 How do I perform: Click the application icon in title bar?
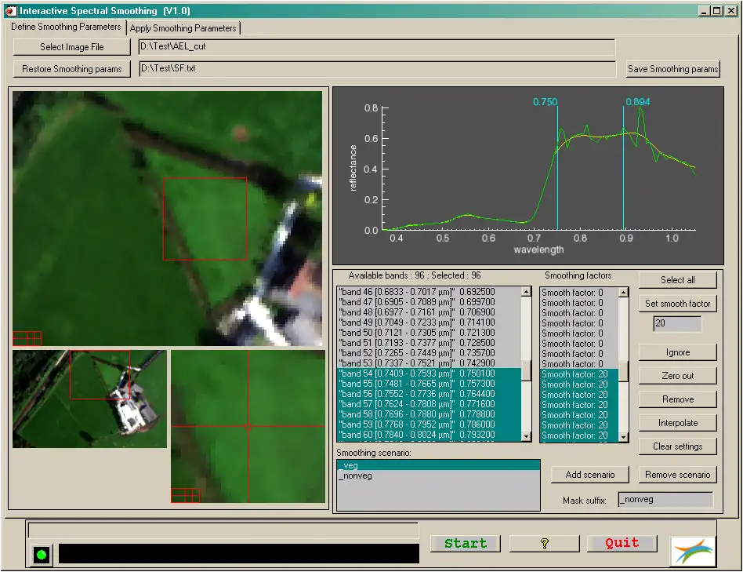pos(11,10)
